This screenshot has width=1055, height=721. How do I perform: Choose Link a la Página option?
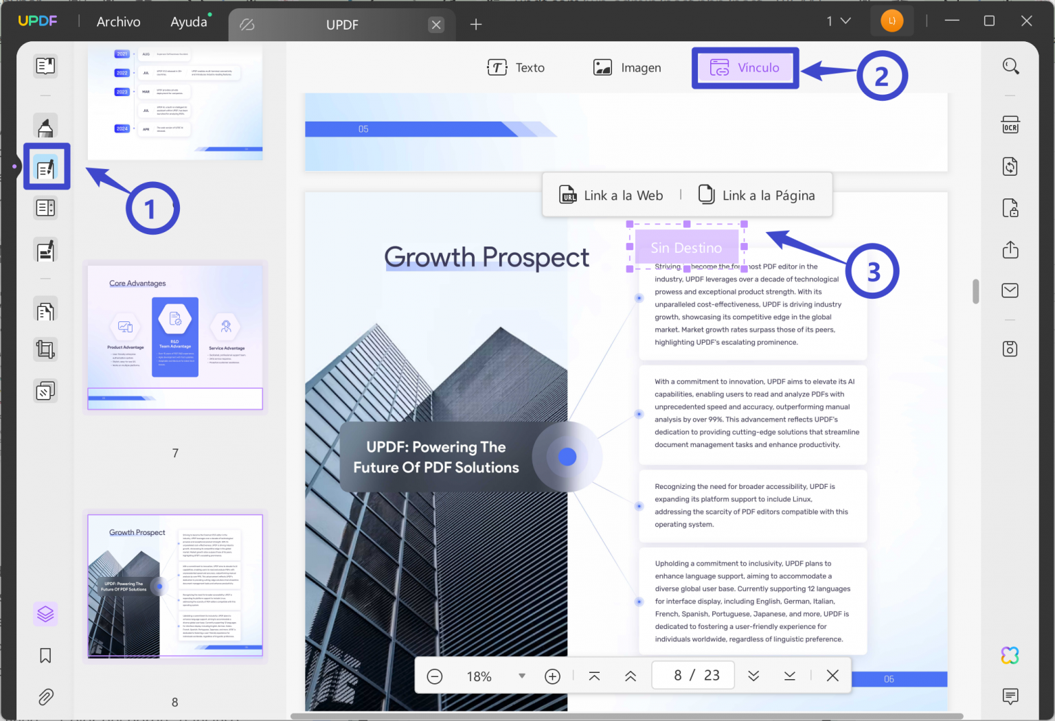(757, 196)
